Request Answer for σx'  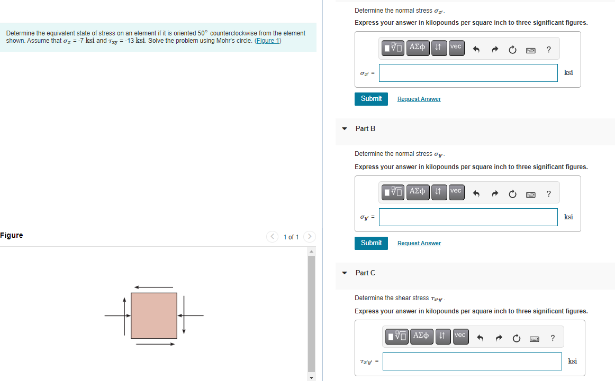tap(419, 99)
